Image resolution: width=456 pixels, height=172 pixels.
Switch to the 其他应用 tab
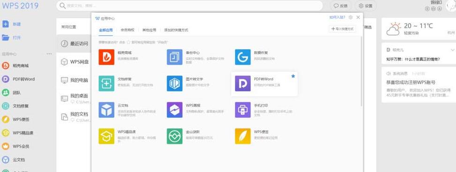(x=149, y=30)
